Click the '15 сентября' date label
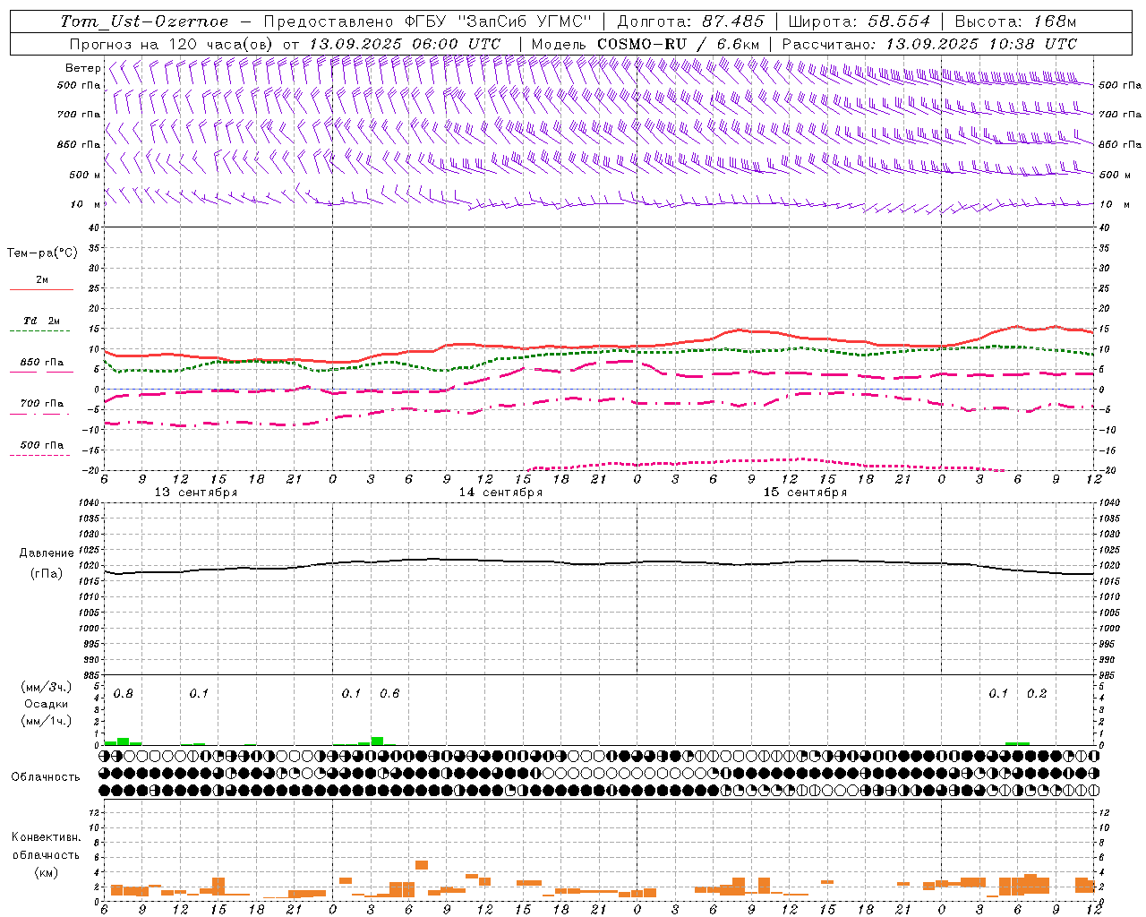 [x=805, y=493]
